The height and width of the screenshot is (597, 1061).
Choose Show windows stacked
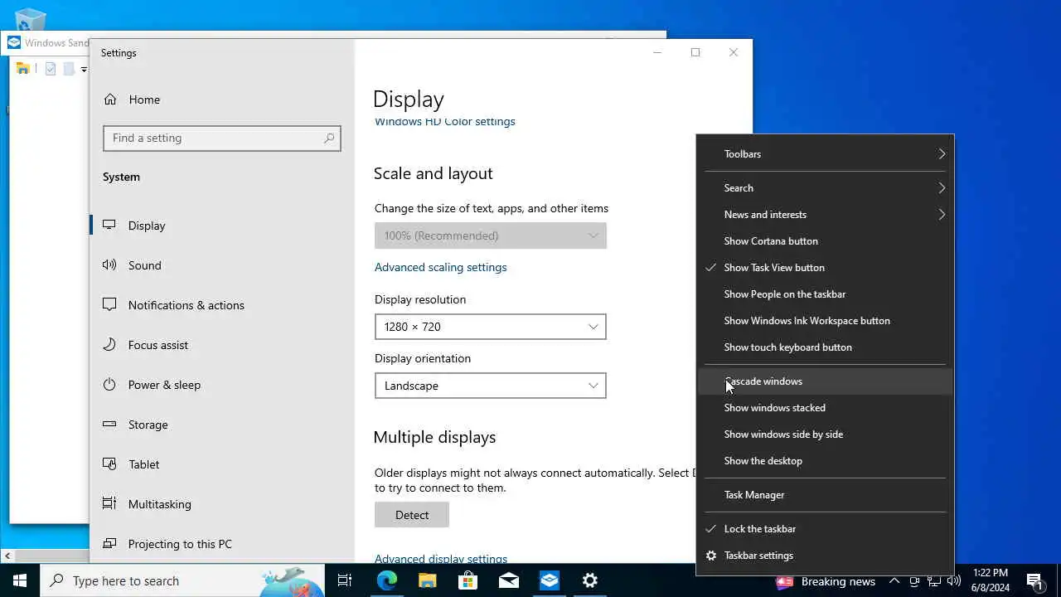click(x=825, y=408)
